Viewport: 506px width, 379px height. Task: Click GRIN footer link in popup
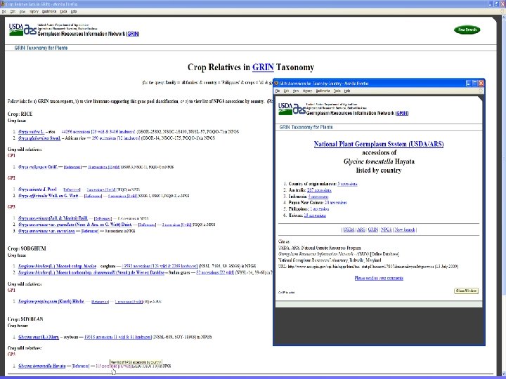(373, 230)
